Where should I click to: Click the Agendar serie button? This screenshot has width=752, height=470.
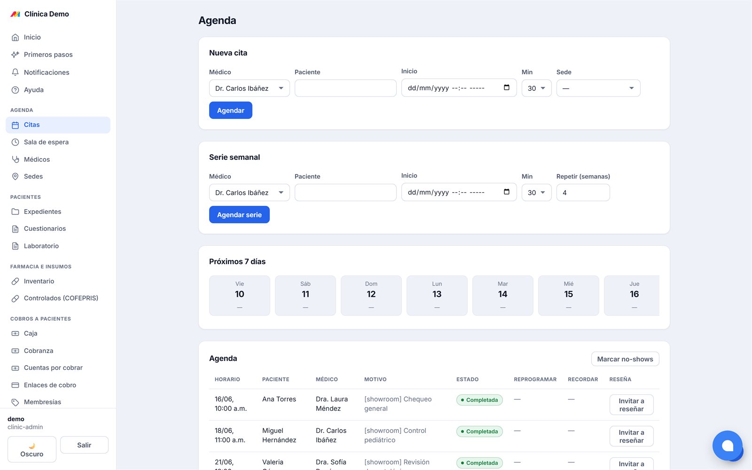click(x=239, y=215)
